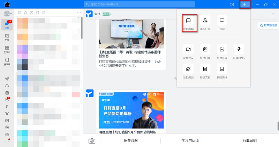279x147 pixels.
Task: Filter conversations by clock icon
Action: point(31,13)
